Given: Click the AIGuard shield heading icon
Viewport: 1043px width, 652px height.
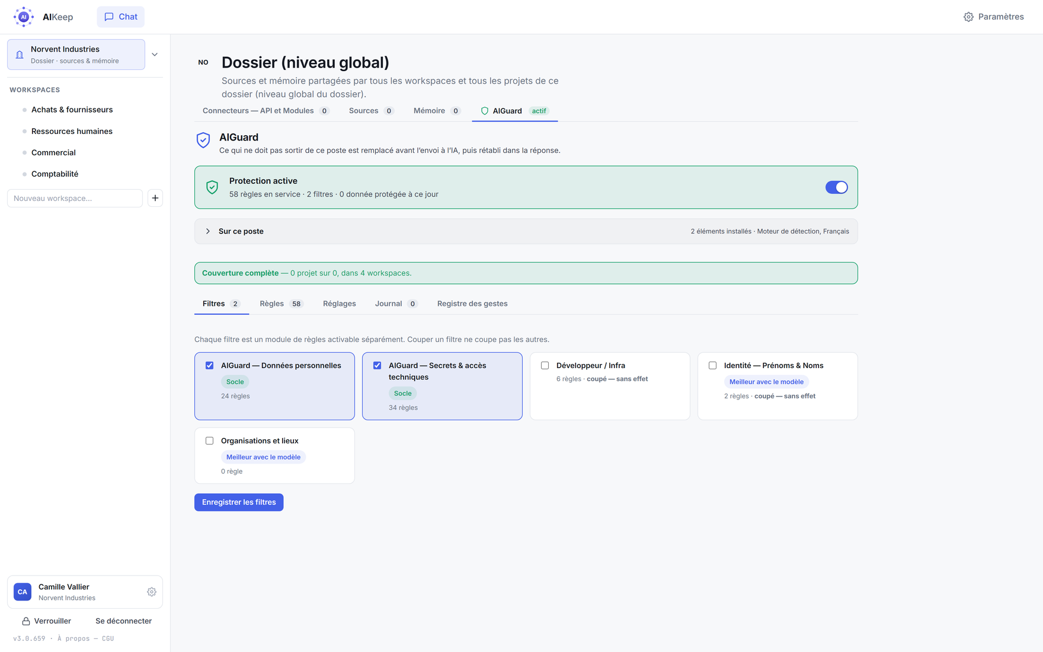Looking at the screenshot, I should click(203, 140).
